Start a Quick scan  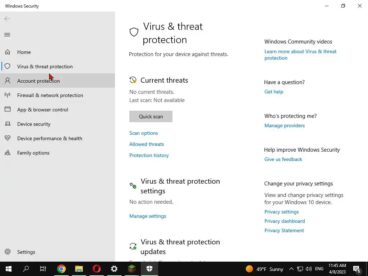tap(151, 116)
